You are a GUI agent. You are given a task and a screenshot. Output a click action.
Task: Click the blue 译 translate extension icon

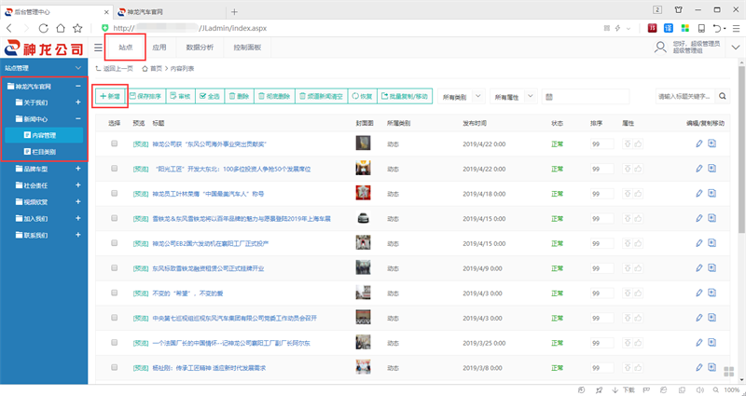[669, 28]
